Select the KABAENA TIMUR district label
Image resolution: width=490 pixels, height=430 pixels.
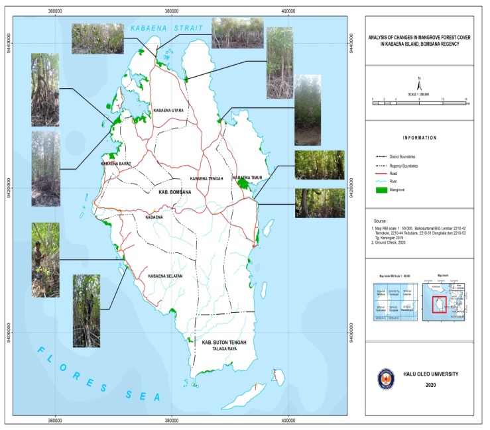click(248, 178)
